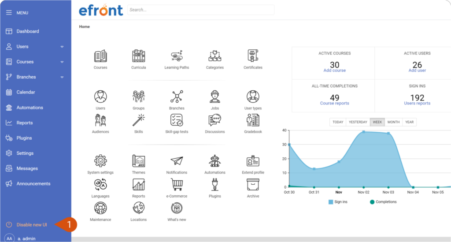The width and height of the screenshot is (451, 242).
Task: Click the Add course link
Action: pyautogui.click(x=335, y=71)
